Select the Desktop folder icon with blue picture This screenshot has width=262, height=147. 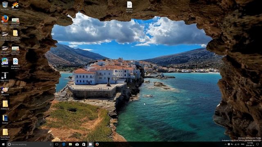click(x=5, y=119)
